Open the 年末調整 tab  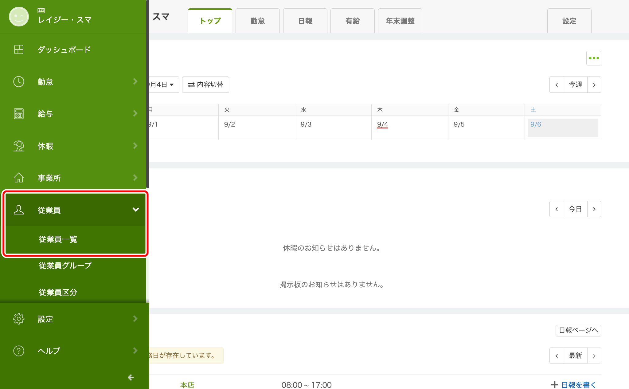pos(400,21)
